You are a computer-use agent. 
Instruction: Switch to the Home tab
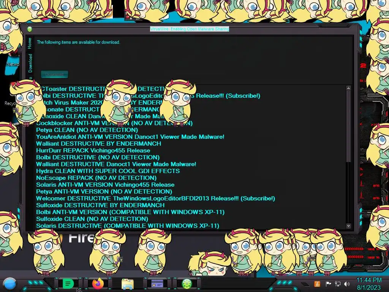(x=30, y=43)
